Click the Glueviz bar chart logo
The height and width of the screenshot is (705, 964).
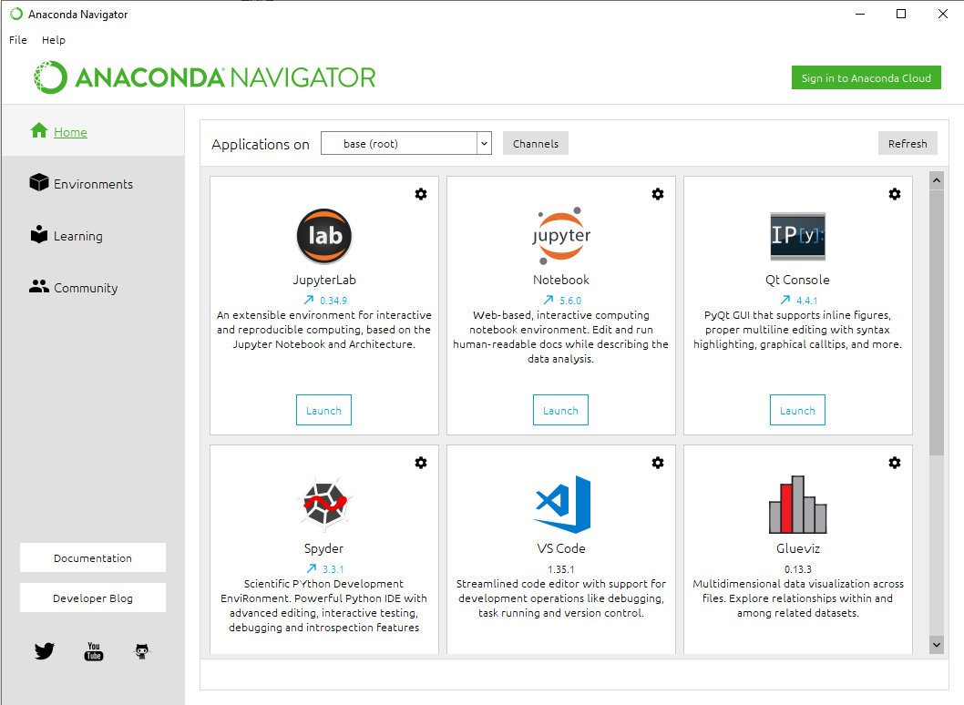point(797,505)
